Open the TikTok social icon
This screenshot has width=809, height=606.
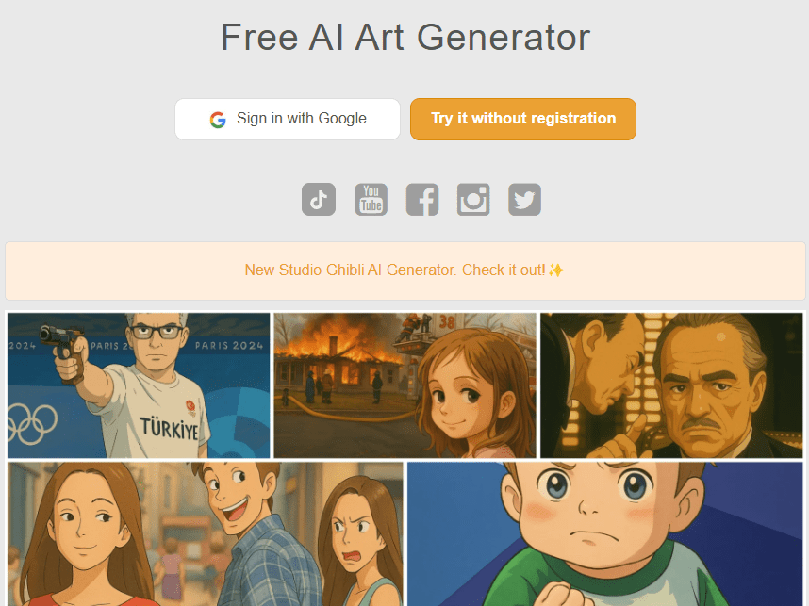point(319,200)
